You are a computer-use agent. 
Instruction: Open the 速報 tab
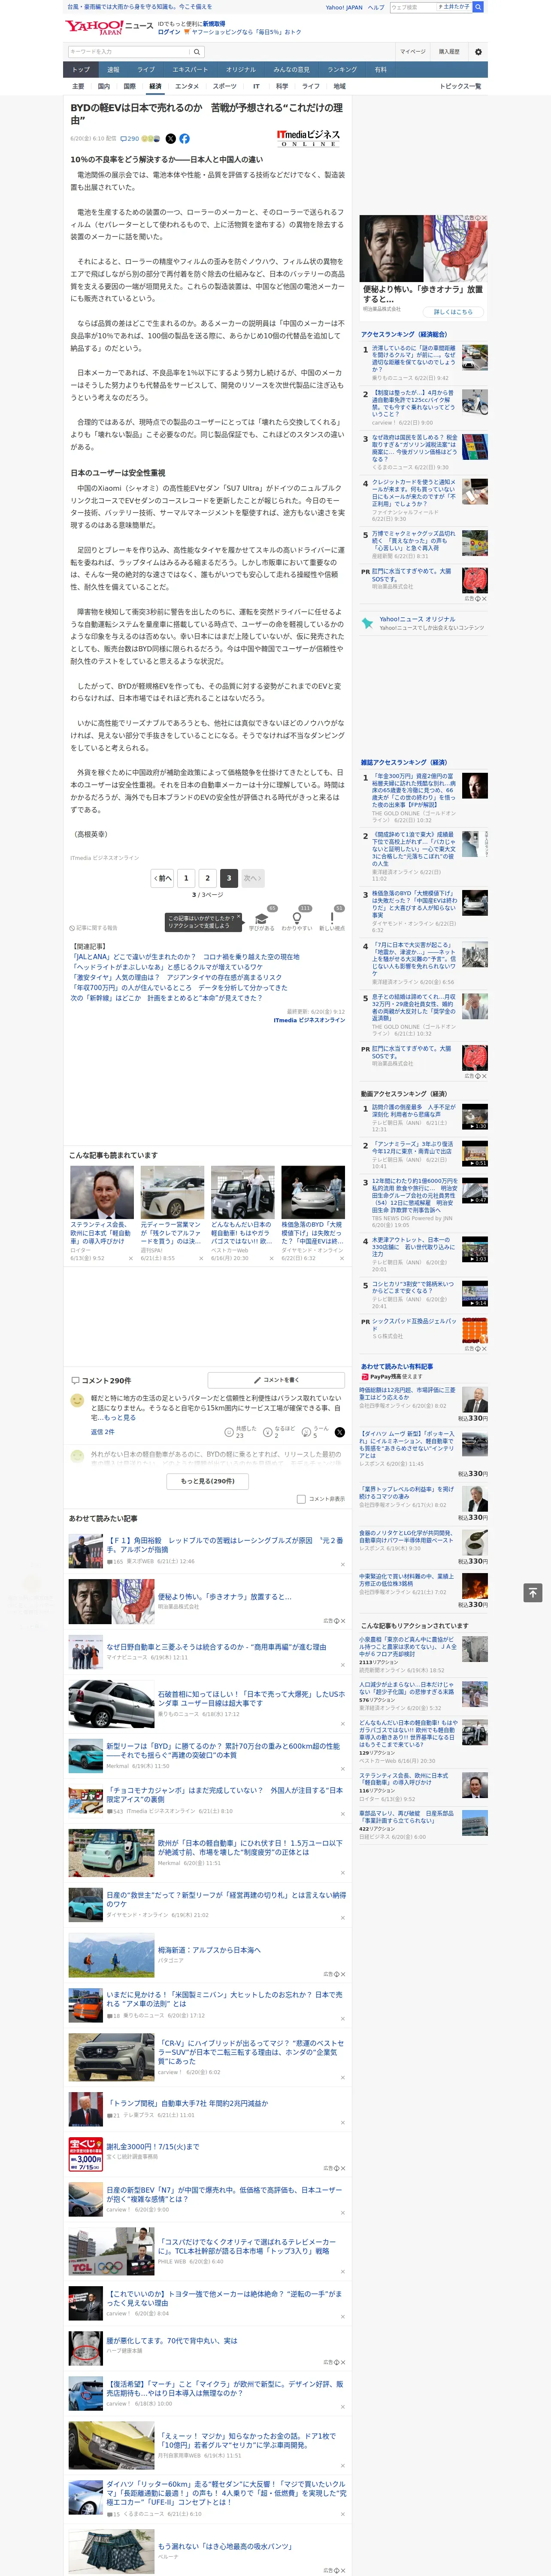[x=113, y=70]
